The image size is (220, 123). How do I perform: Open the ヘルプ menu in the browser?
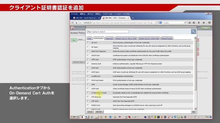pyautogui.click(x=126, y=14)
